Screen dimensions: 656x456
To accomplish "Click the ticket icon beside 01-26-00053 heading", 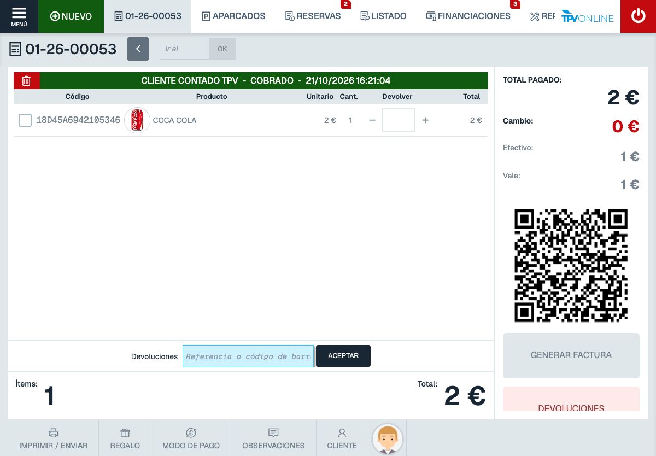I will tap(15, 50).
